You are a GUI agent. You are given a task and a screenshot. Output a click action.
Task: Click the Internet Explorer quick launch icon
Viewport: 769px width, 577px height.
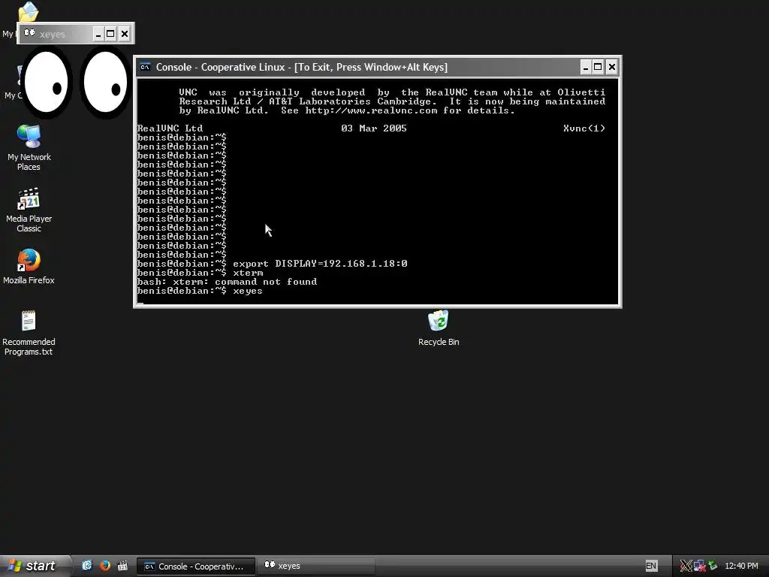[87, 565]
